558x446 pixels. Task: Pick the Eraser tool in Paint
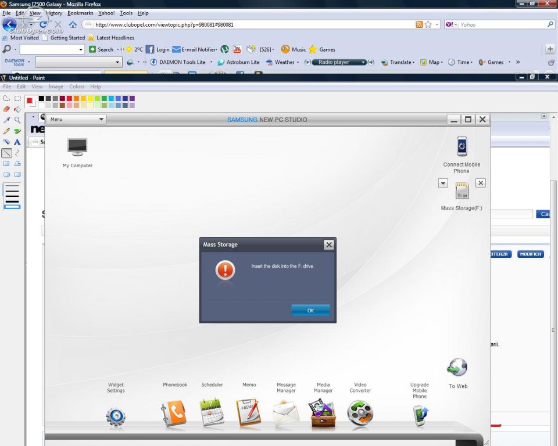pyautogui.click(x=6, y=109)
